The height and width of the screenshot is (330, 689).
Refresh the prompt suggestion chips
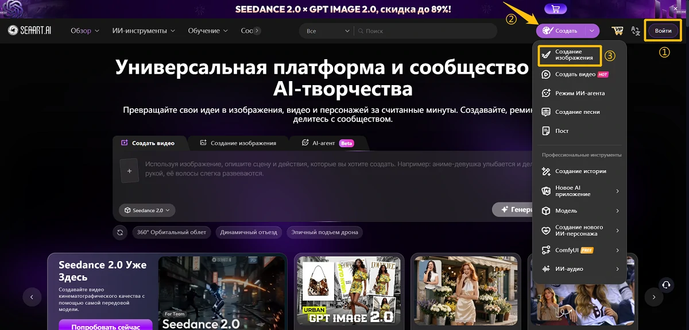pyautogui.click(x=120, y=232)
